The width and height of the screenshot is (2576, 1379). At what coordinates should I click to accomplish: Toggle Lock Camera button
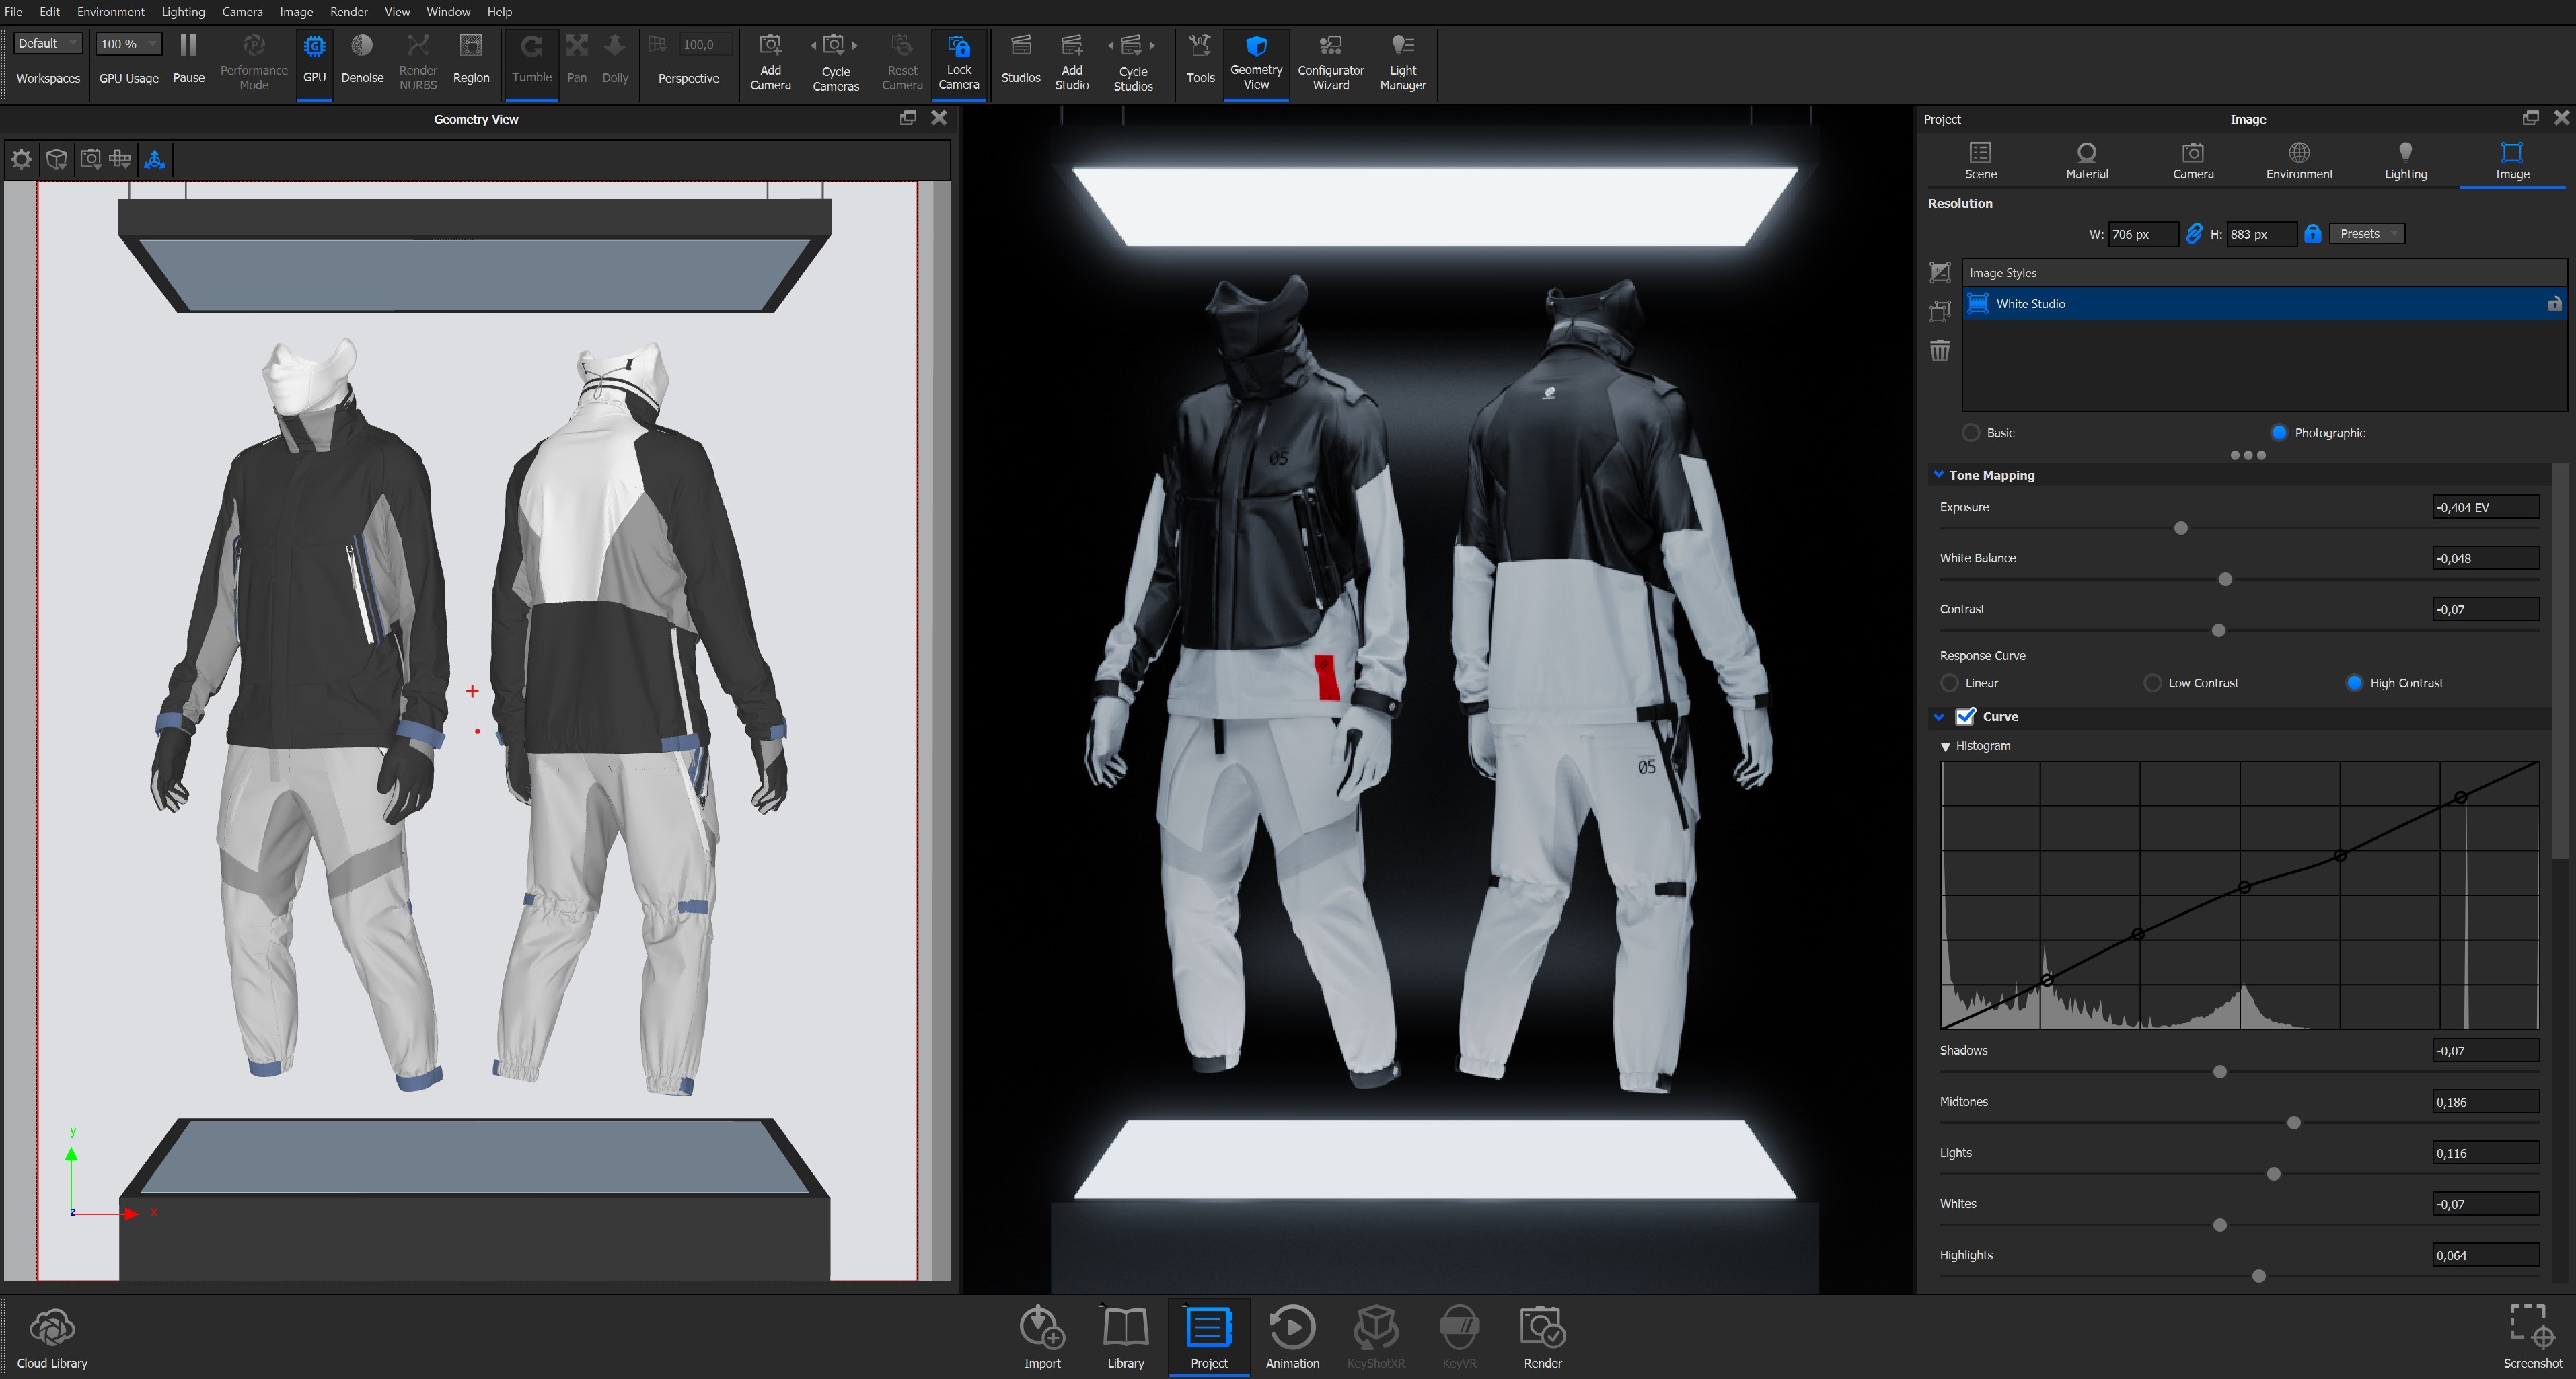coord(958,62)
